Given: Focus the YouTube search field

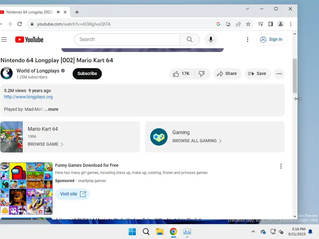Looking at the screenshot, I should (127, 40).
